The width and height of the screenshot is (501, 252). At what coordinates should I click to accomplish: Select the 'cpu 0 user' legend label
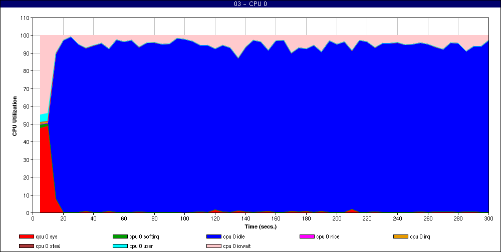141,246
